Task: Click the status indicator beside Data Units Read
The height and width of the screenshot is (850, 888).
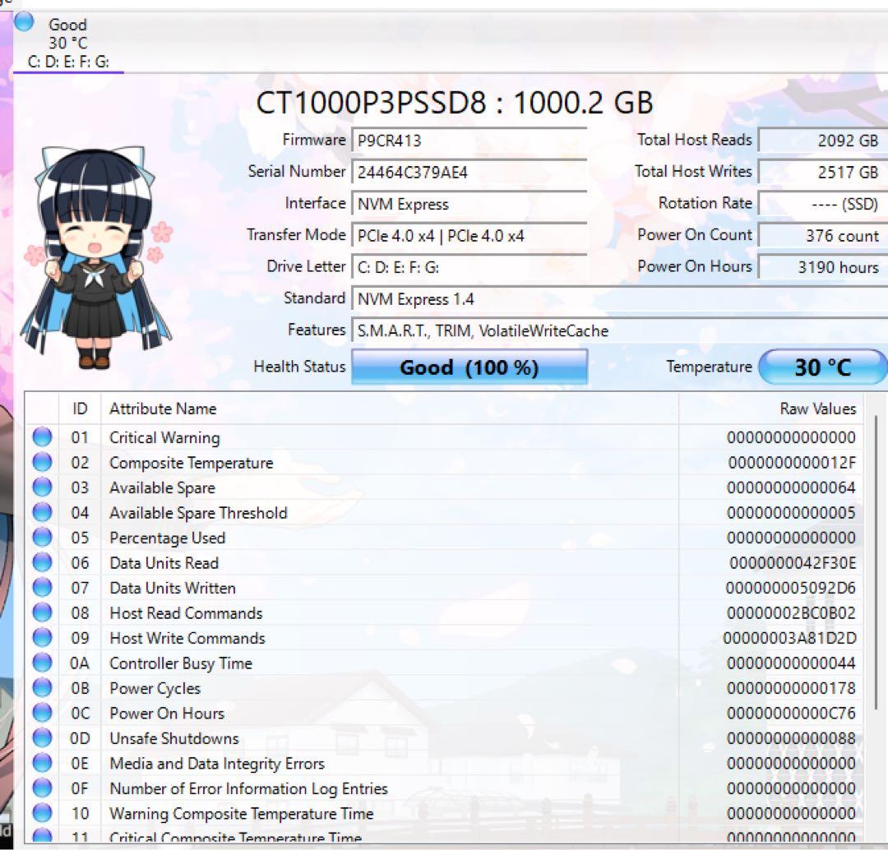Action: tap(42, 562)
